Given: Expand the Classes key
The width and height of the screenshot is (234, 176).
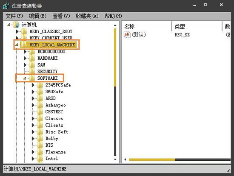Looking at the screenshot, I should (x=33, y=118).
